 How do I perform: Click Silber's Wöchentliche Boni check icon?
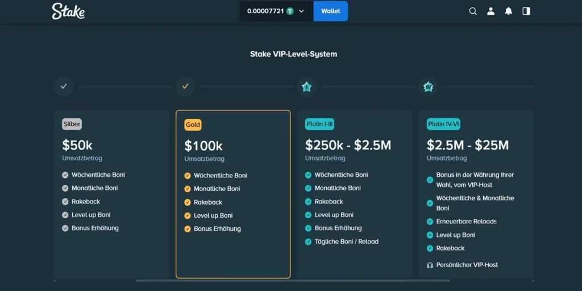pyautogui.click(x=65, y=175)
